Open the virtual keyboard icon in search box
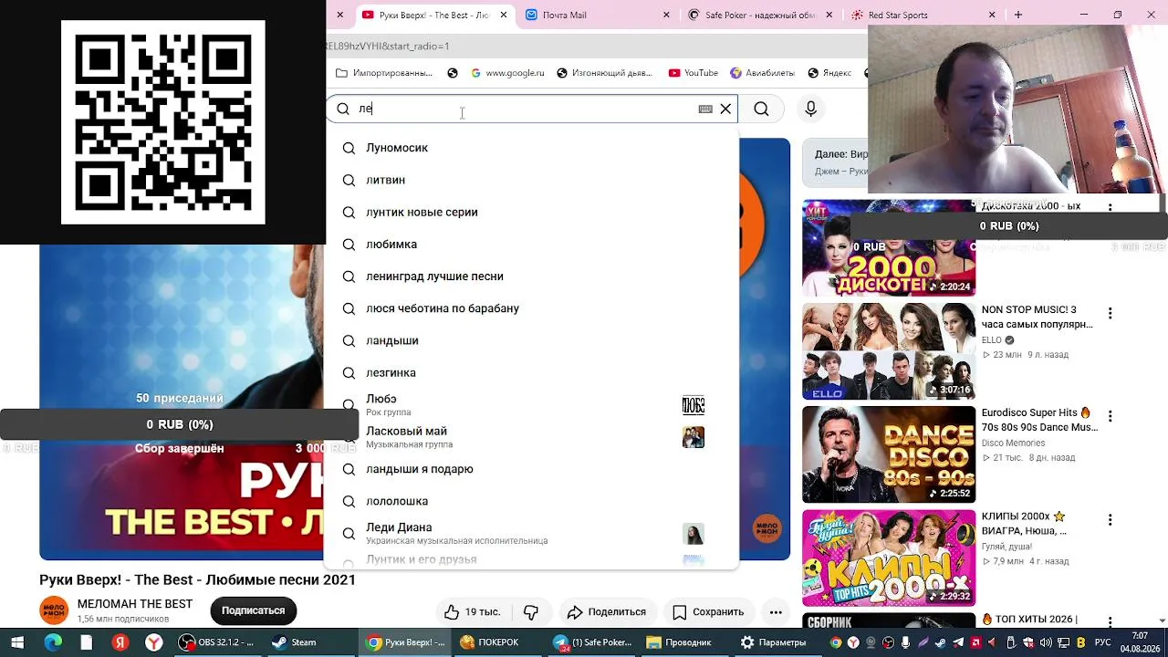Viewport: 1168px width, 657px height. coord(705,109)
